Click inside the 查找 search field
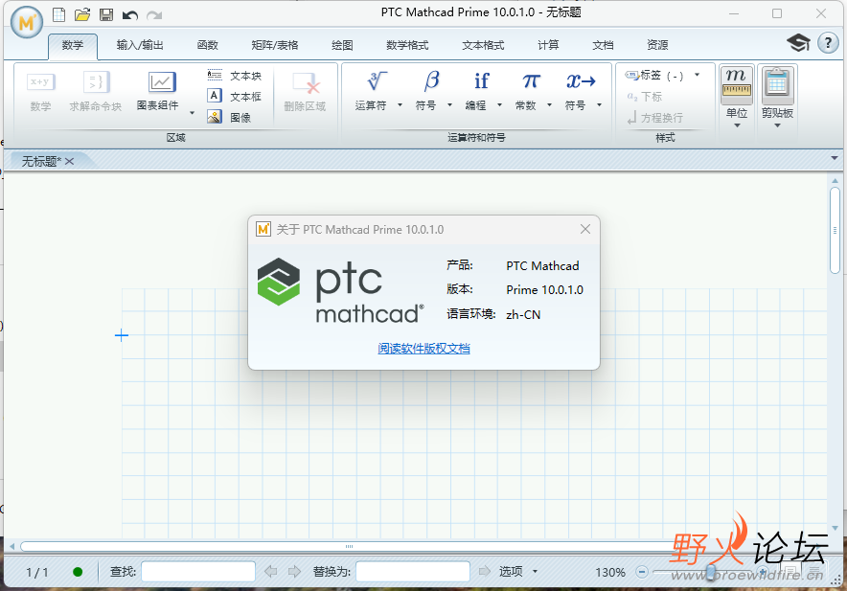 pos(198,572)
